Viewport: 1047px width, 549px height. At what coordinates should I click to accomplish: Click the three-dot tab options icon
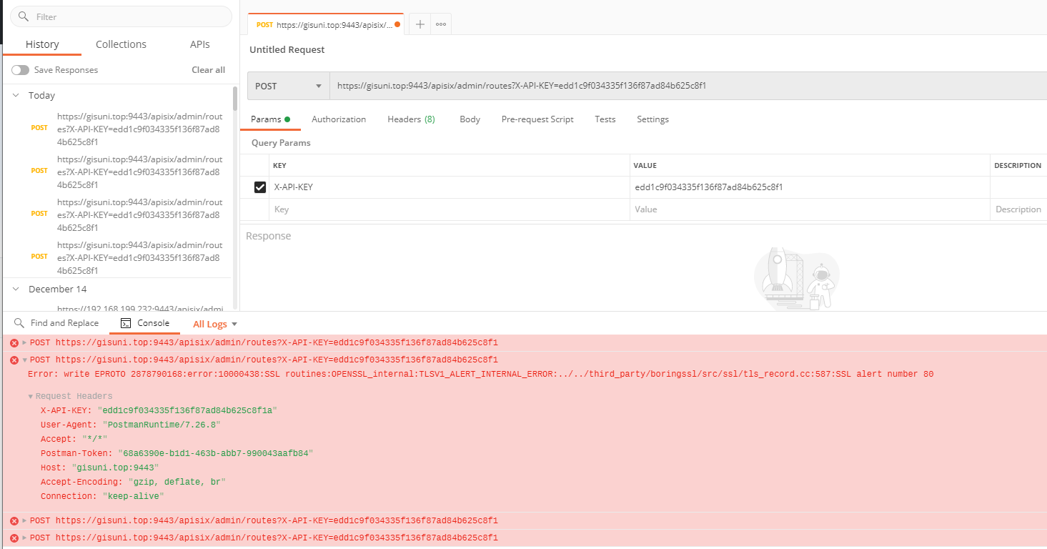point(440,24)
